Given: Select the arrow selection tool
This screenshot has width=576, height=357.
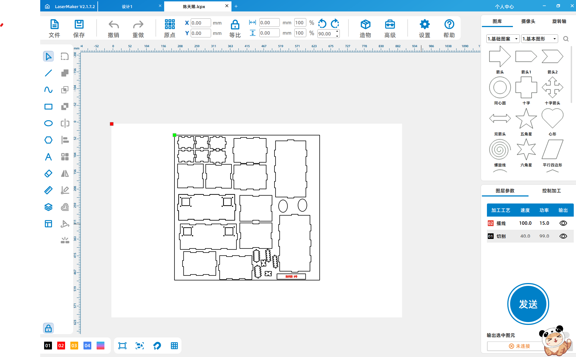Looking at the screenshot, I should point(48,56).
